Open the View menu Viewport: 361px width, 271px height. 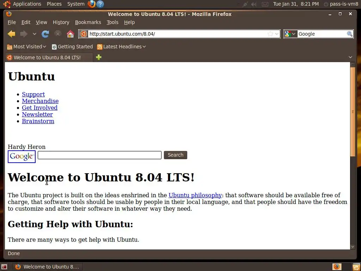coord(42,22)
